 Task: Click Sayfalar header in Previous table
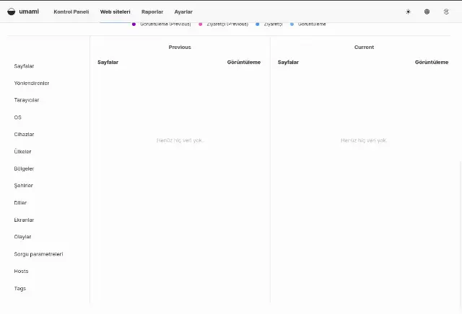108,62
